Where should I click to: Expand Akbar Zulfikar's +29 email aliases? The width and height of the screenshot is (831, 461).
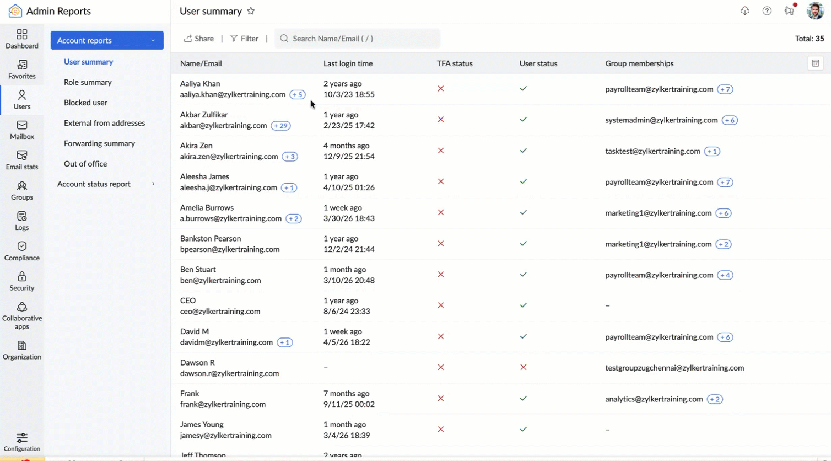pos(280,126)
